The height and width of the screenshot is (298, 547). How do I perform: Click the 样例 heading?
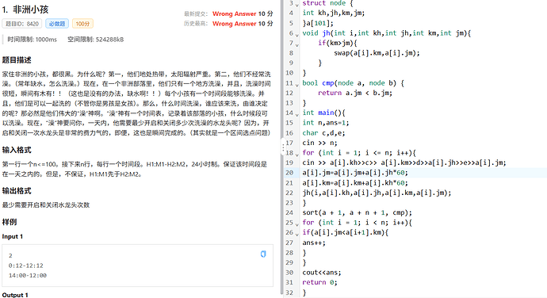point(10,222)
